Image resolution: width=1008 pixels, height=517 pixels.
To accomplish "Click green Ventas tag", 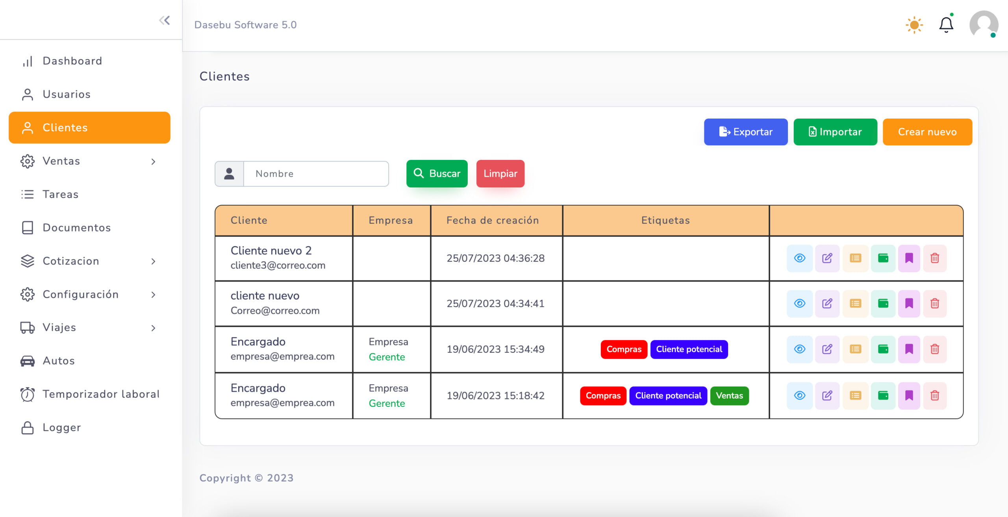I will click(x=729, y=396).
